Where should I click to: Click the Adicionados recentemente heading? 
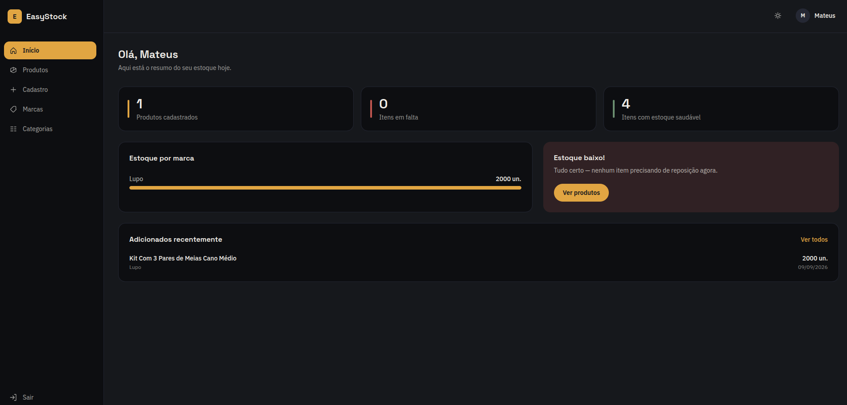click(176, 240)
